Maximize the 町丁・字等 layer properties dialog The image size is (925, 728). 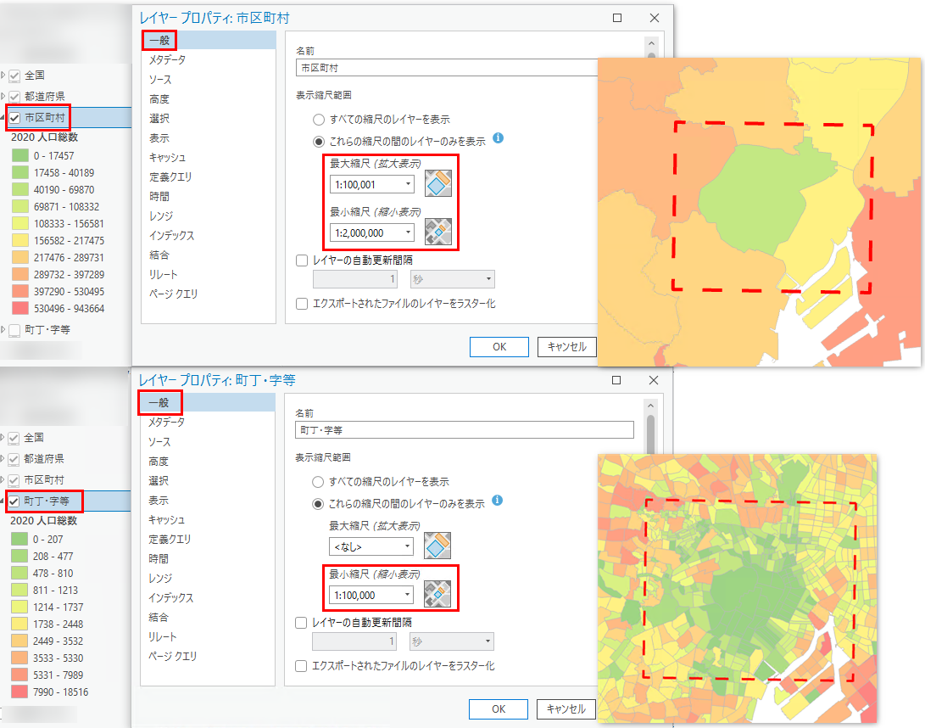pyautogui.click(x=617, y=380)
